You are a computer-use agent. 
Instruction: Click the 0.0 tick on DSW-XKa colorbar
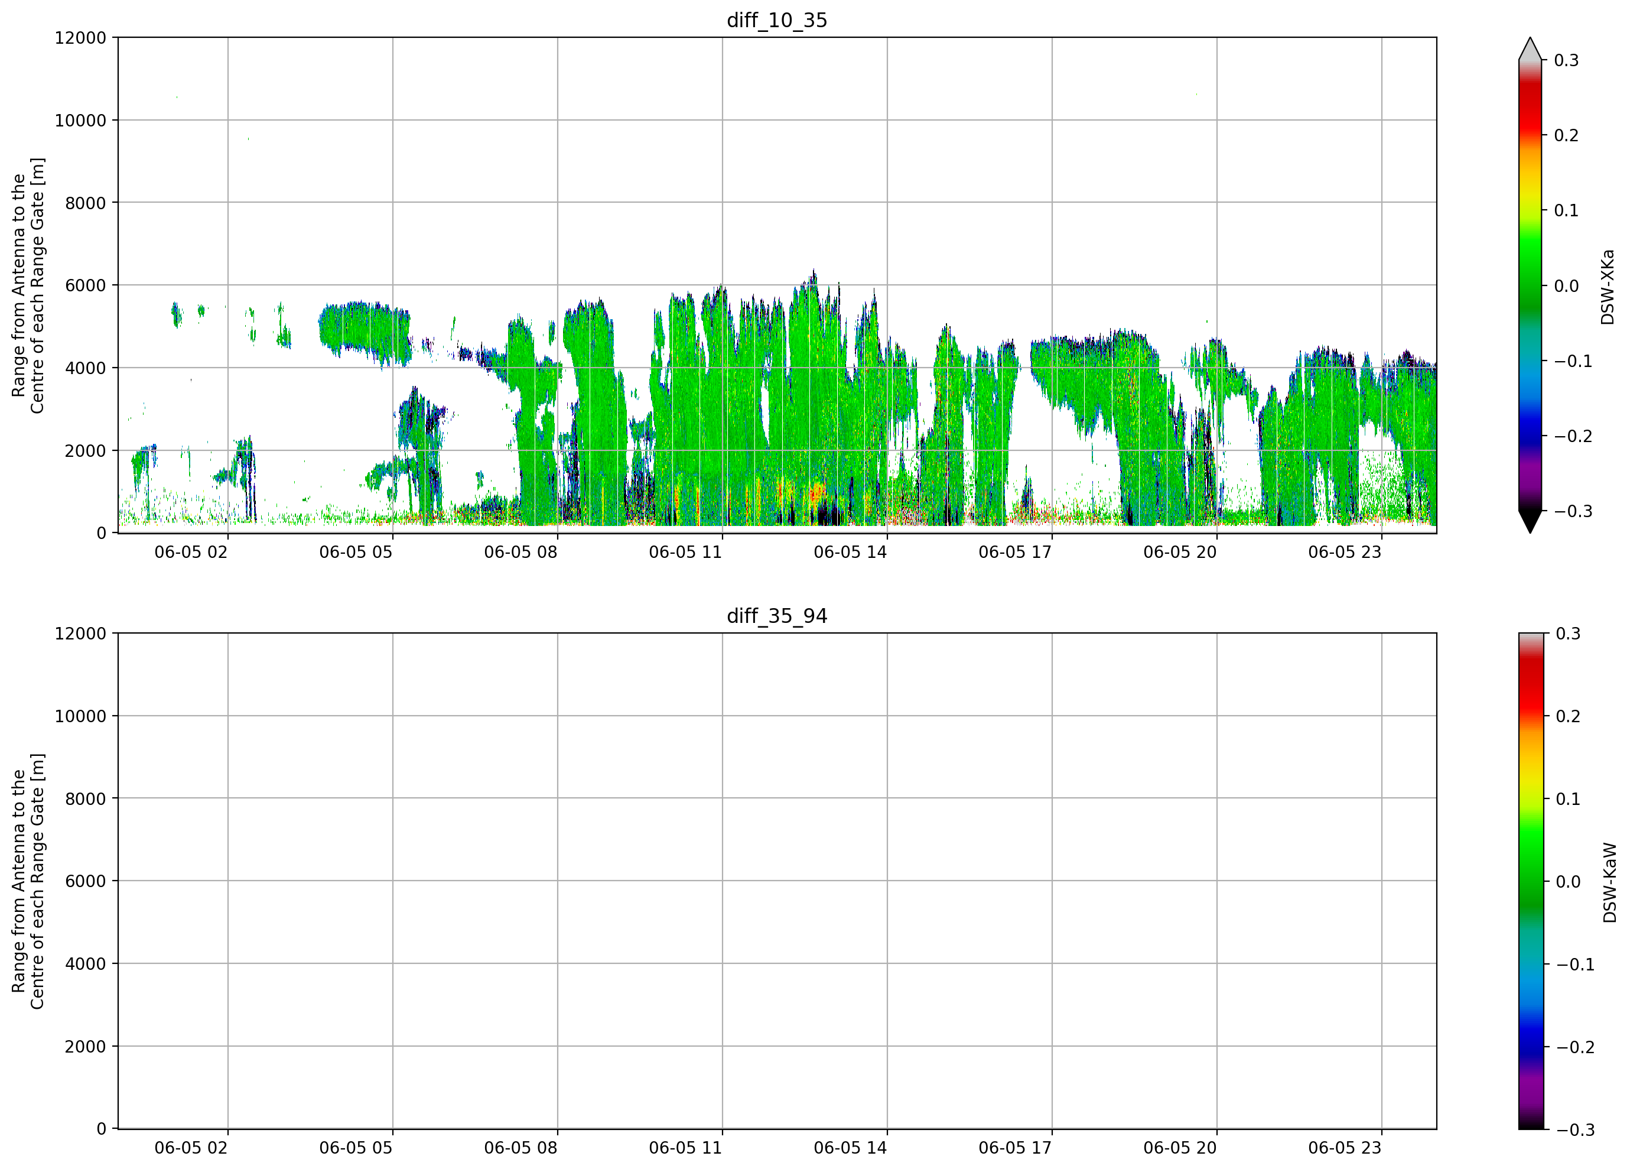click(x=1566, y=286)
